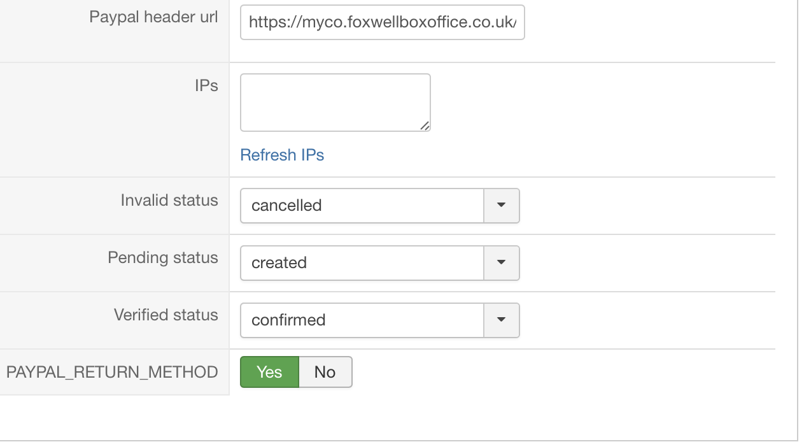Viewport: 811px width, 442px height.
Task: Click the dropdown arrow for Verified status
Action: tap(502, 320)
